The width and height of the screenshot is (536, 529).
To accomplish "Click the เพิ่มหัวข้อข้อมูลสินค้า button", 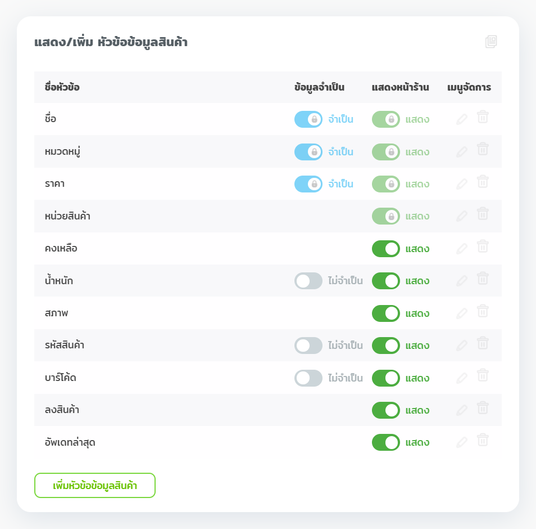I will (x=95, y=486).
